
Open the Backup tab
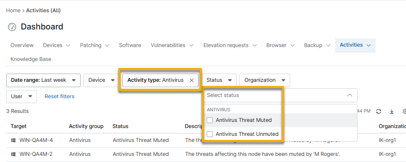coord(317,45)
